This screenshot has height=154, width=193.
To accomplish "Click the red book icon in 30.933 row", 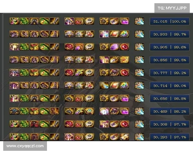I will (x=114, y=34).
